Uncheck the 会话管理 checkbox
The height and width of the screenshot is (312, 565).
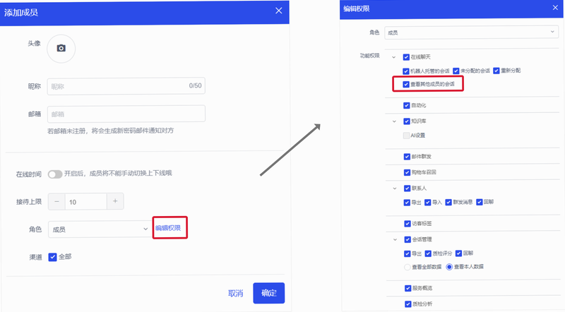coord(408,239)
